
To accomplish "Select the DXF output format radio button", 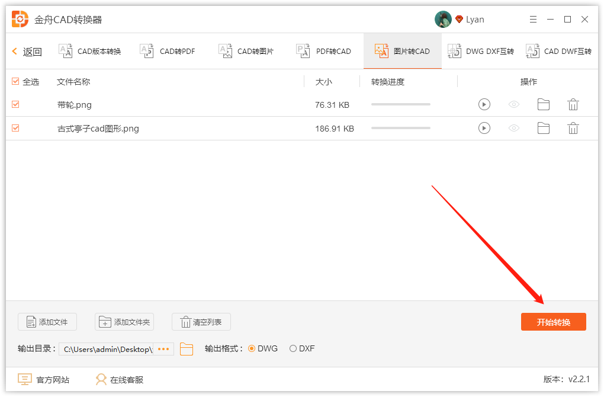I will click(292, 348).
